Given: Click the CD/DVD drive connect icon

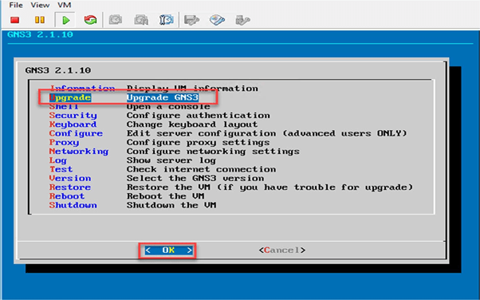Looking at the screenshot, I should point(217,20).
